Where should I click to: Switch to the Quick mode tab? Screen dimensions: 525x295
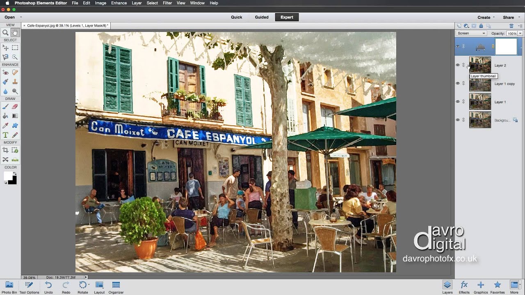pyautogui.click(x=237, y=17)
